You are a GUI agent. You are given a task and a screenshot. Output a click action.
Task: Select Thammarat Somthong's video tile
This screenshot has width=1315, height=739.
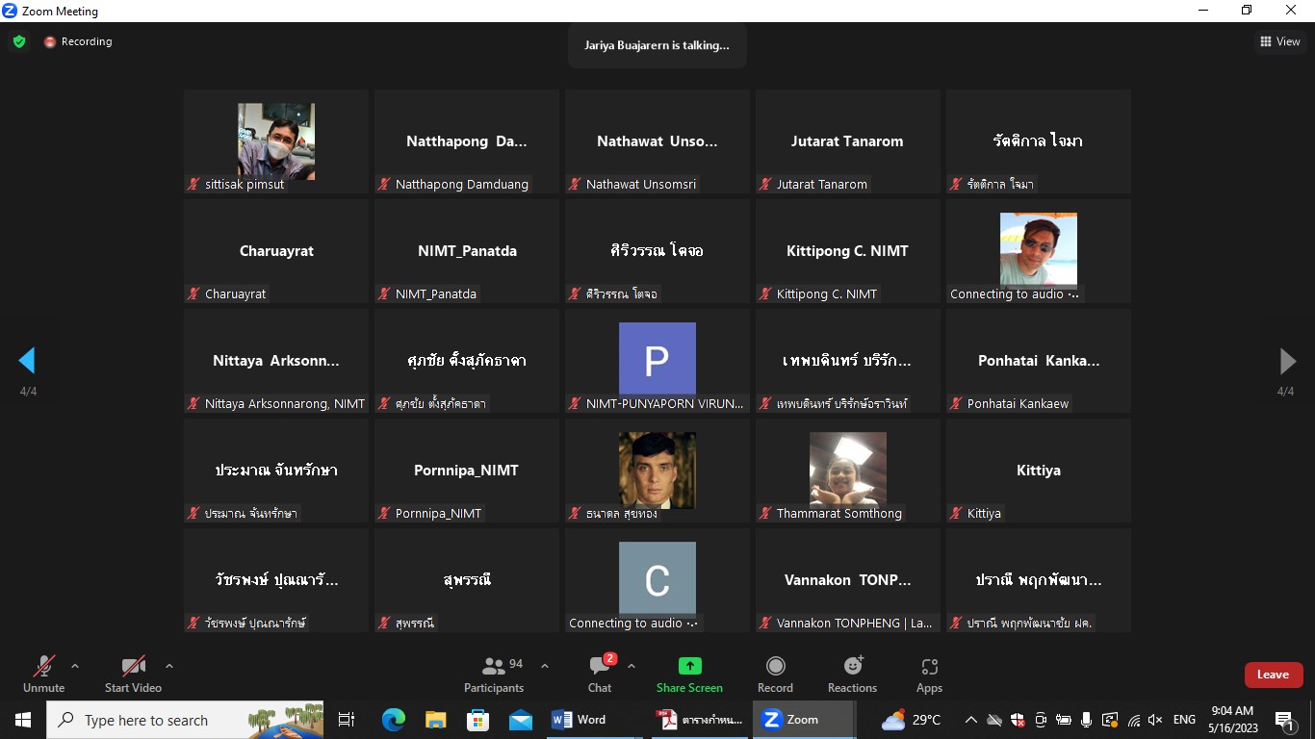coord(847,471)
